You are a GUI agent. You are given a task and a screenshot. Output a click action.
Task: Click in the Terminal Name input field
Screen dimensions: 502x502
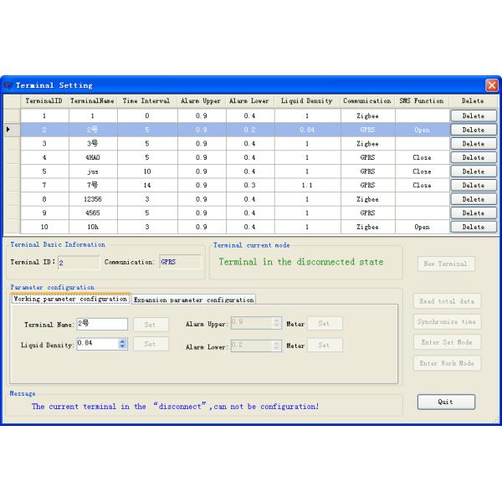[100, 323]
